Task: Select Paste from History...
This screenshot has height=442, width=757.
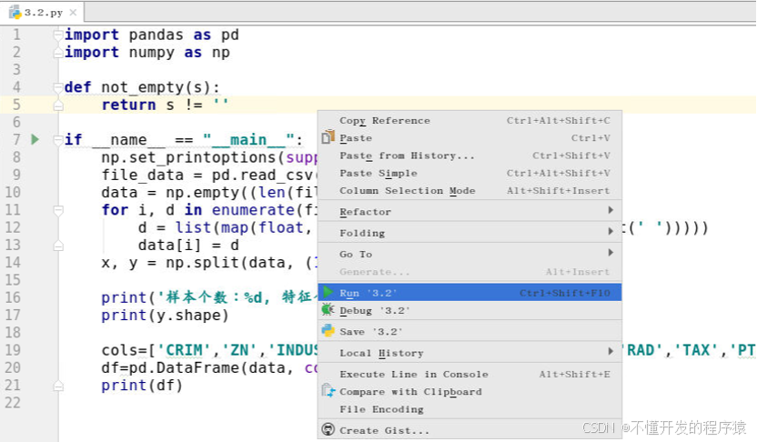Action: click(x=469, y=156)
